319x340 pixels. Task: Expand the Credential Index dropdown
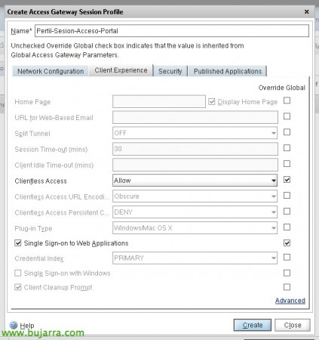(x=195, y=258)
